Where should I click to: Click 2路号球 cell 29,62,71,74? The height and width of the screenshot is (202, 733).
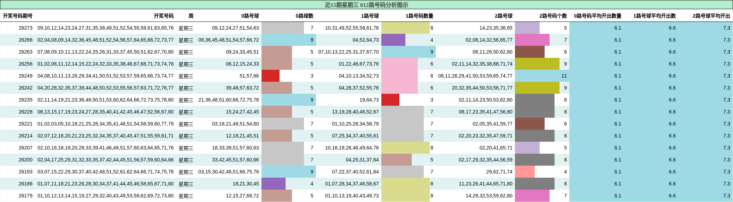499,172
